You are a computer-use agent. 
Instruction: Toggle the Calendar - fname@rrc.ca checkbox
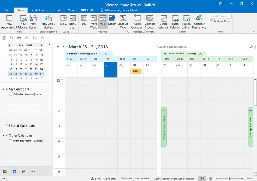[10, 94]
